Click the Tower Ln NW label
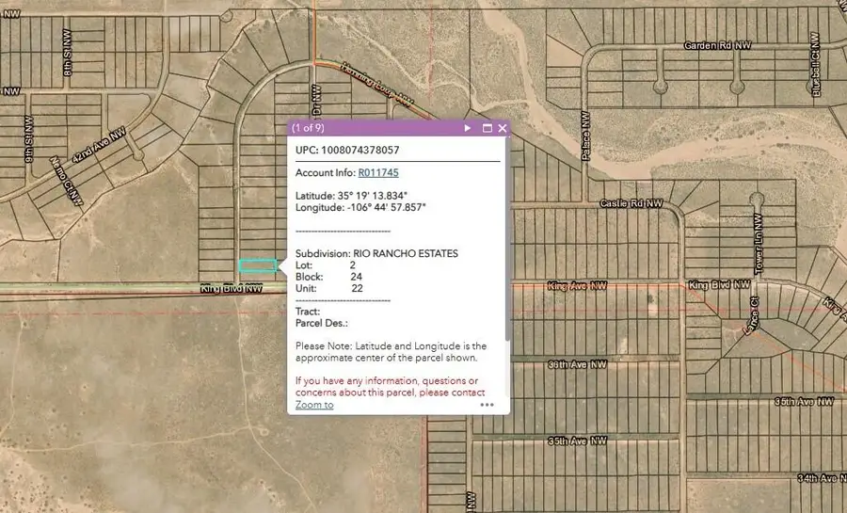Screen dimensions: 847x513 759,244
